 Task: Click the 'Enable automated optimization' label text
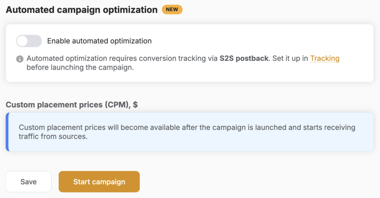pyautogui.click(x=99, y=41)
